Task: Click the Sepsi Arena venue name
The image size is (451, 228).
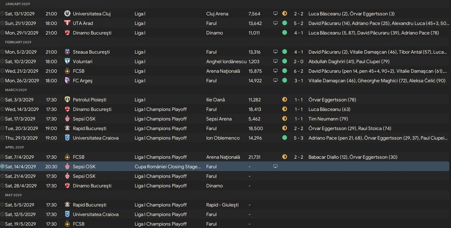Action: pos(219,119)
